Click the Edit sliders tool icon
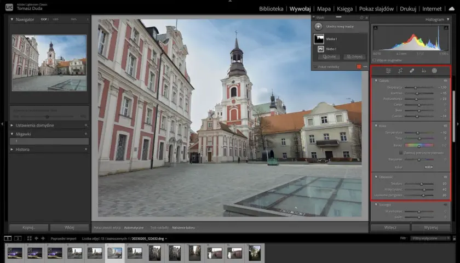Viewport: 460px width, 263px height. (x=388, y=71)
